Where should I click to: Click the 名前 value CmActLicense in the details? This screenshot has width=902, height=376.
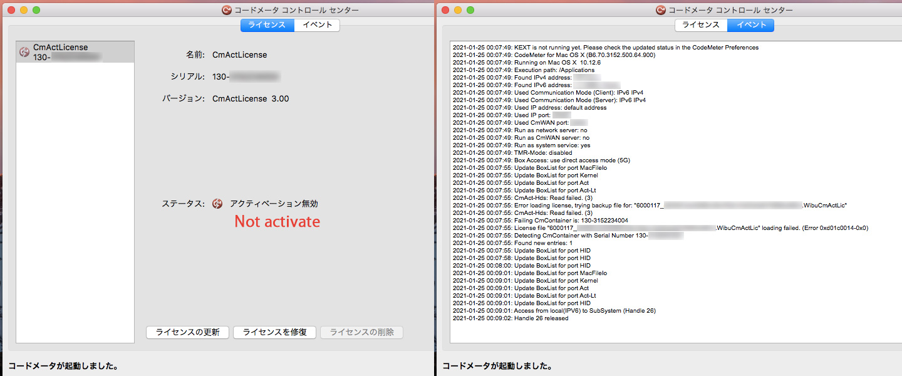pyautogui.click(x=240, y=55)
